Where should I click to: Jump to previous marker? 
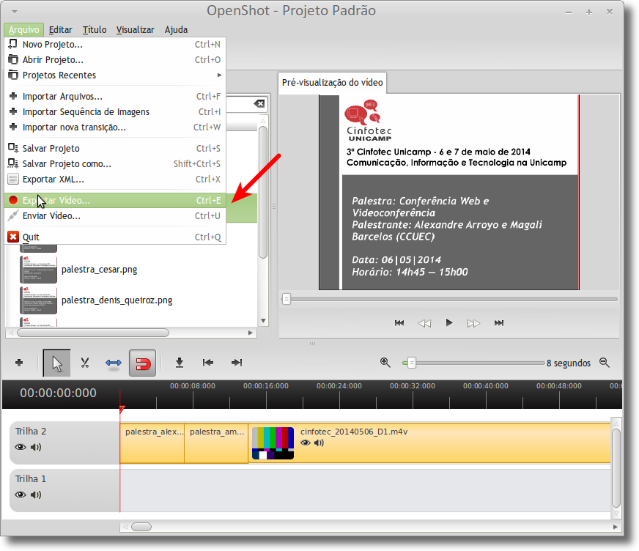(208, 363)
